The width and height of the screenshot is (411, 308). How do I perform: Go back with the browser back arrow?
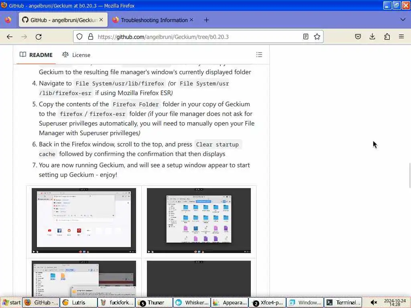pyautogui.click(x=10, y=36)
